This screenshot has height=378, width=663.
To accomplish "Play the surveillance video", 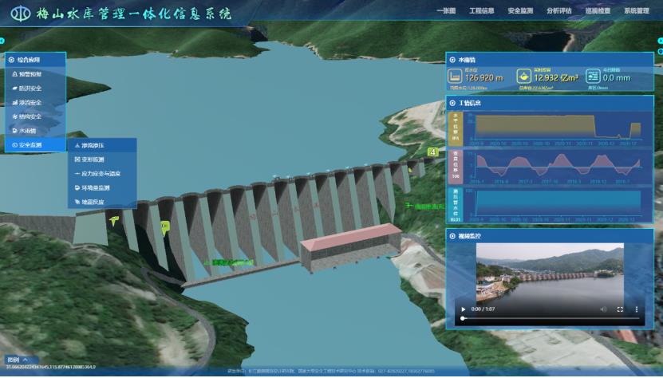I will 463,309.
